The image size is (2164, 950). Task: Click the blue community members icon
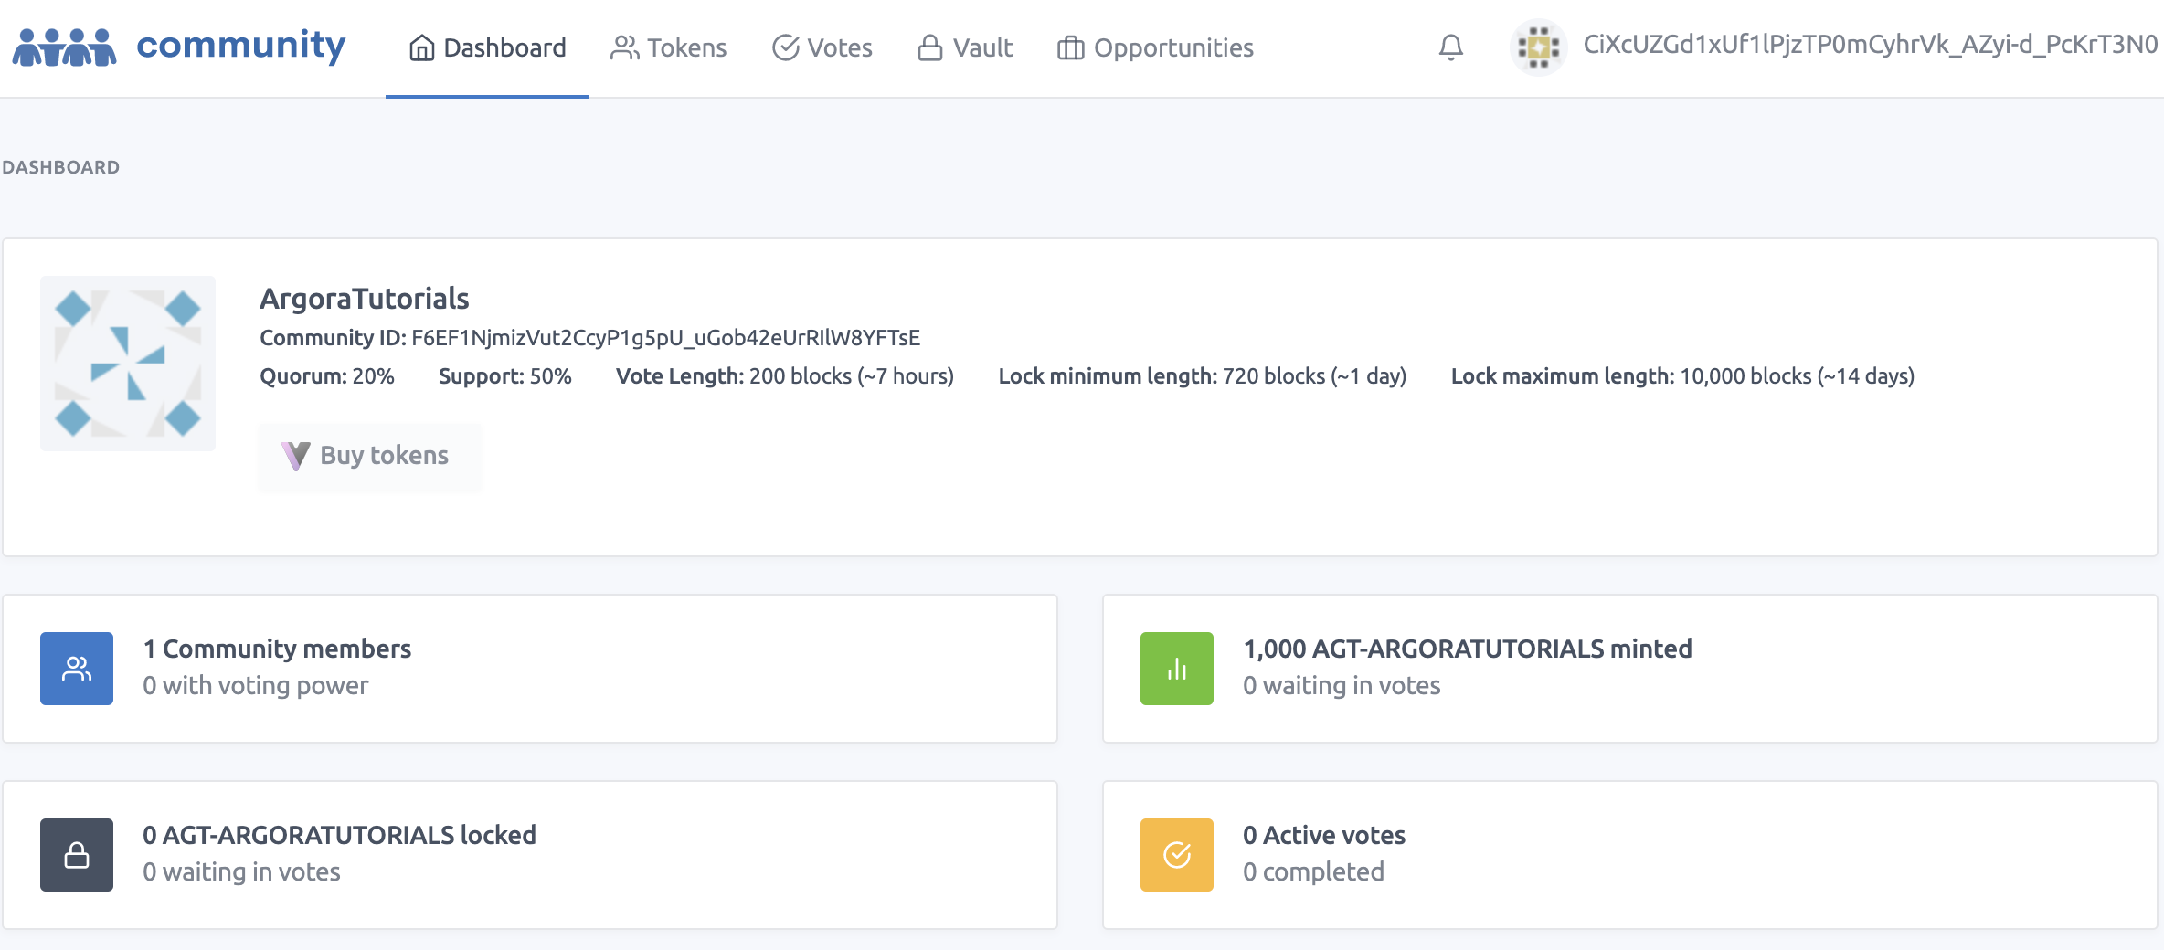coord(77,669)
